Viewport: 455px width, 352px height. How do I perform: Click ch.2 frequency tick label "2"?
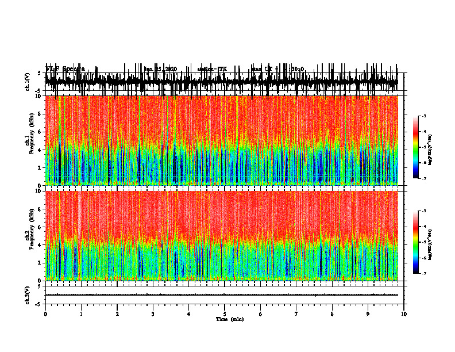[40, 263]
